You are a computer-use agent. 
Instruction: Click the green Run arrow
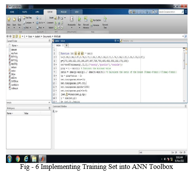point(79,19)
